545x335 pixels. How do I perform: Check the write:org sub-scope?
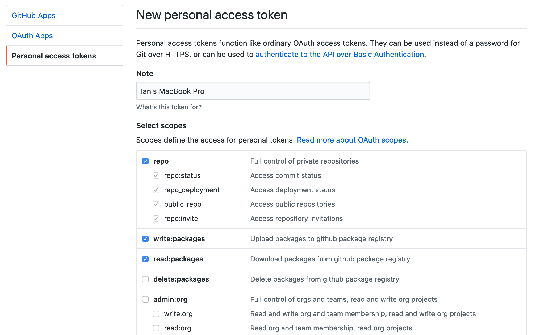(156, 314)
